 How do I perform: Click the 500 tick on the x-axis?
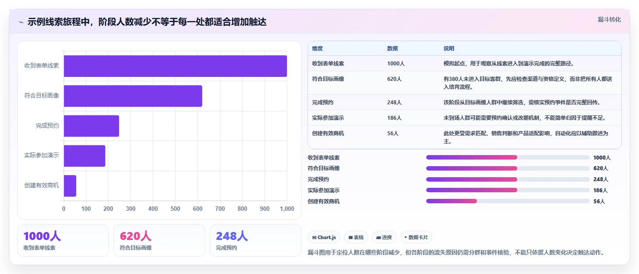(x=175, y=209)
